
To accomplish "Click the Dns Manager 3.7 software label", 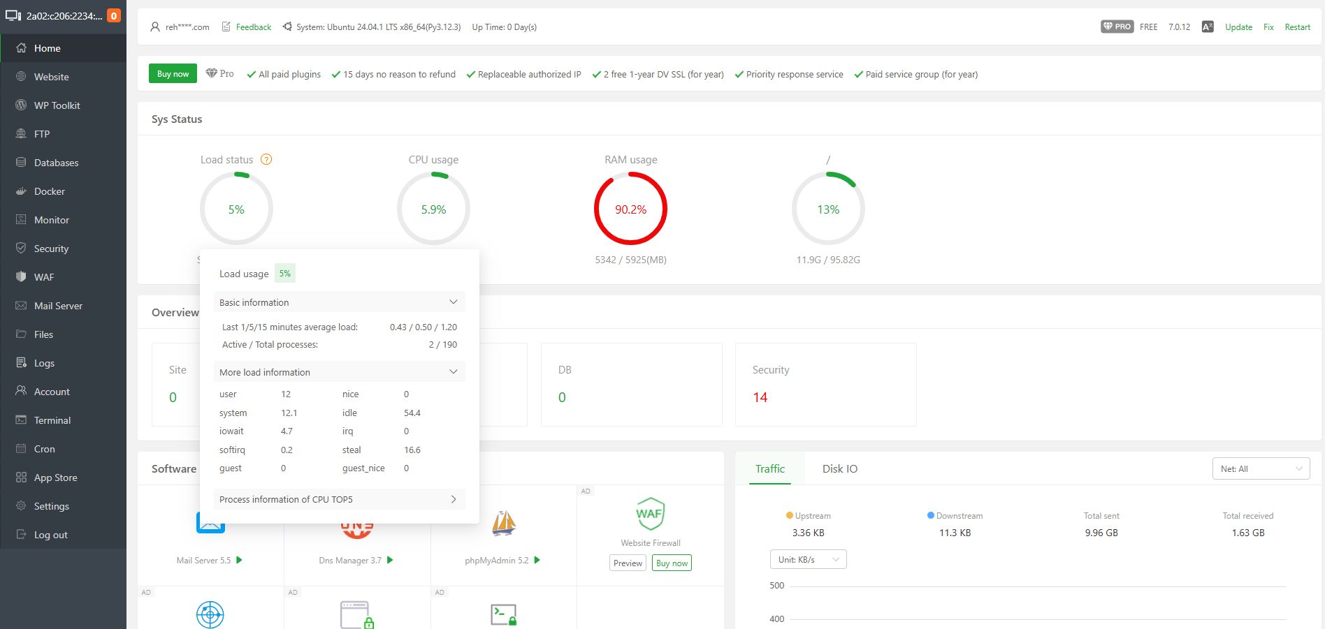I will [350, 561].
